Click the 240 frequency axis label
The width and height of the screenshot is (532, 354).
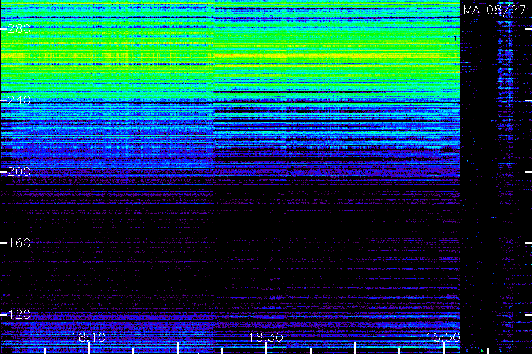point(19,100)
